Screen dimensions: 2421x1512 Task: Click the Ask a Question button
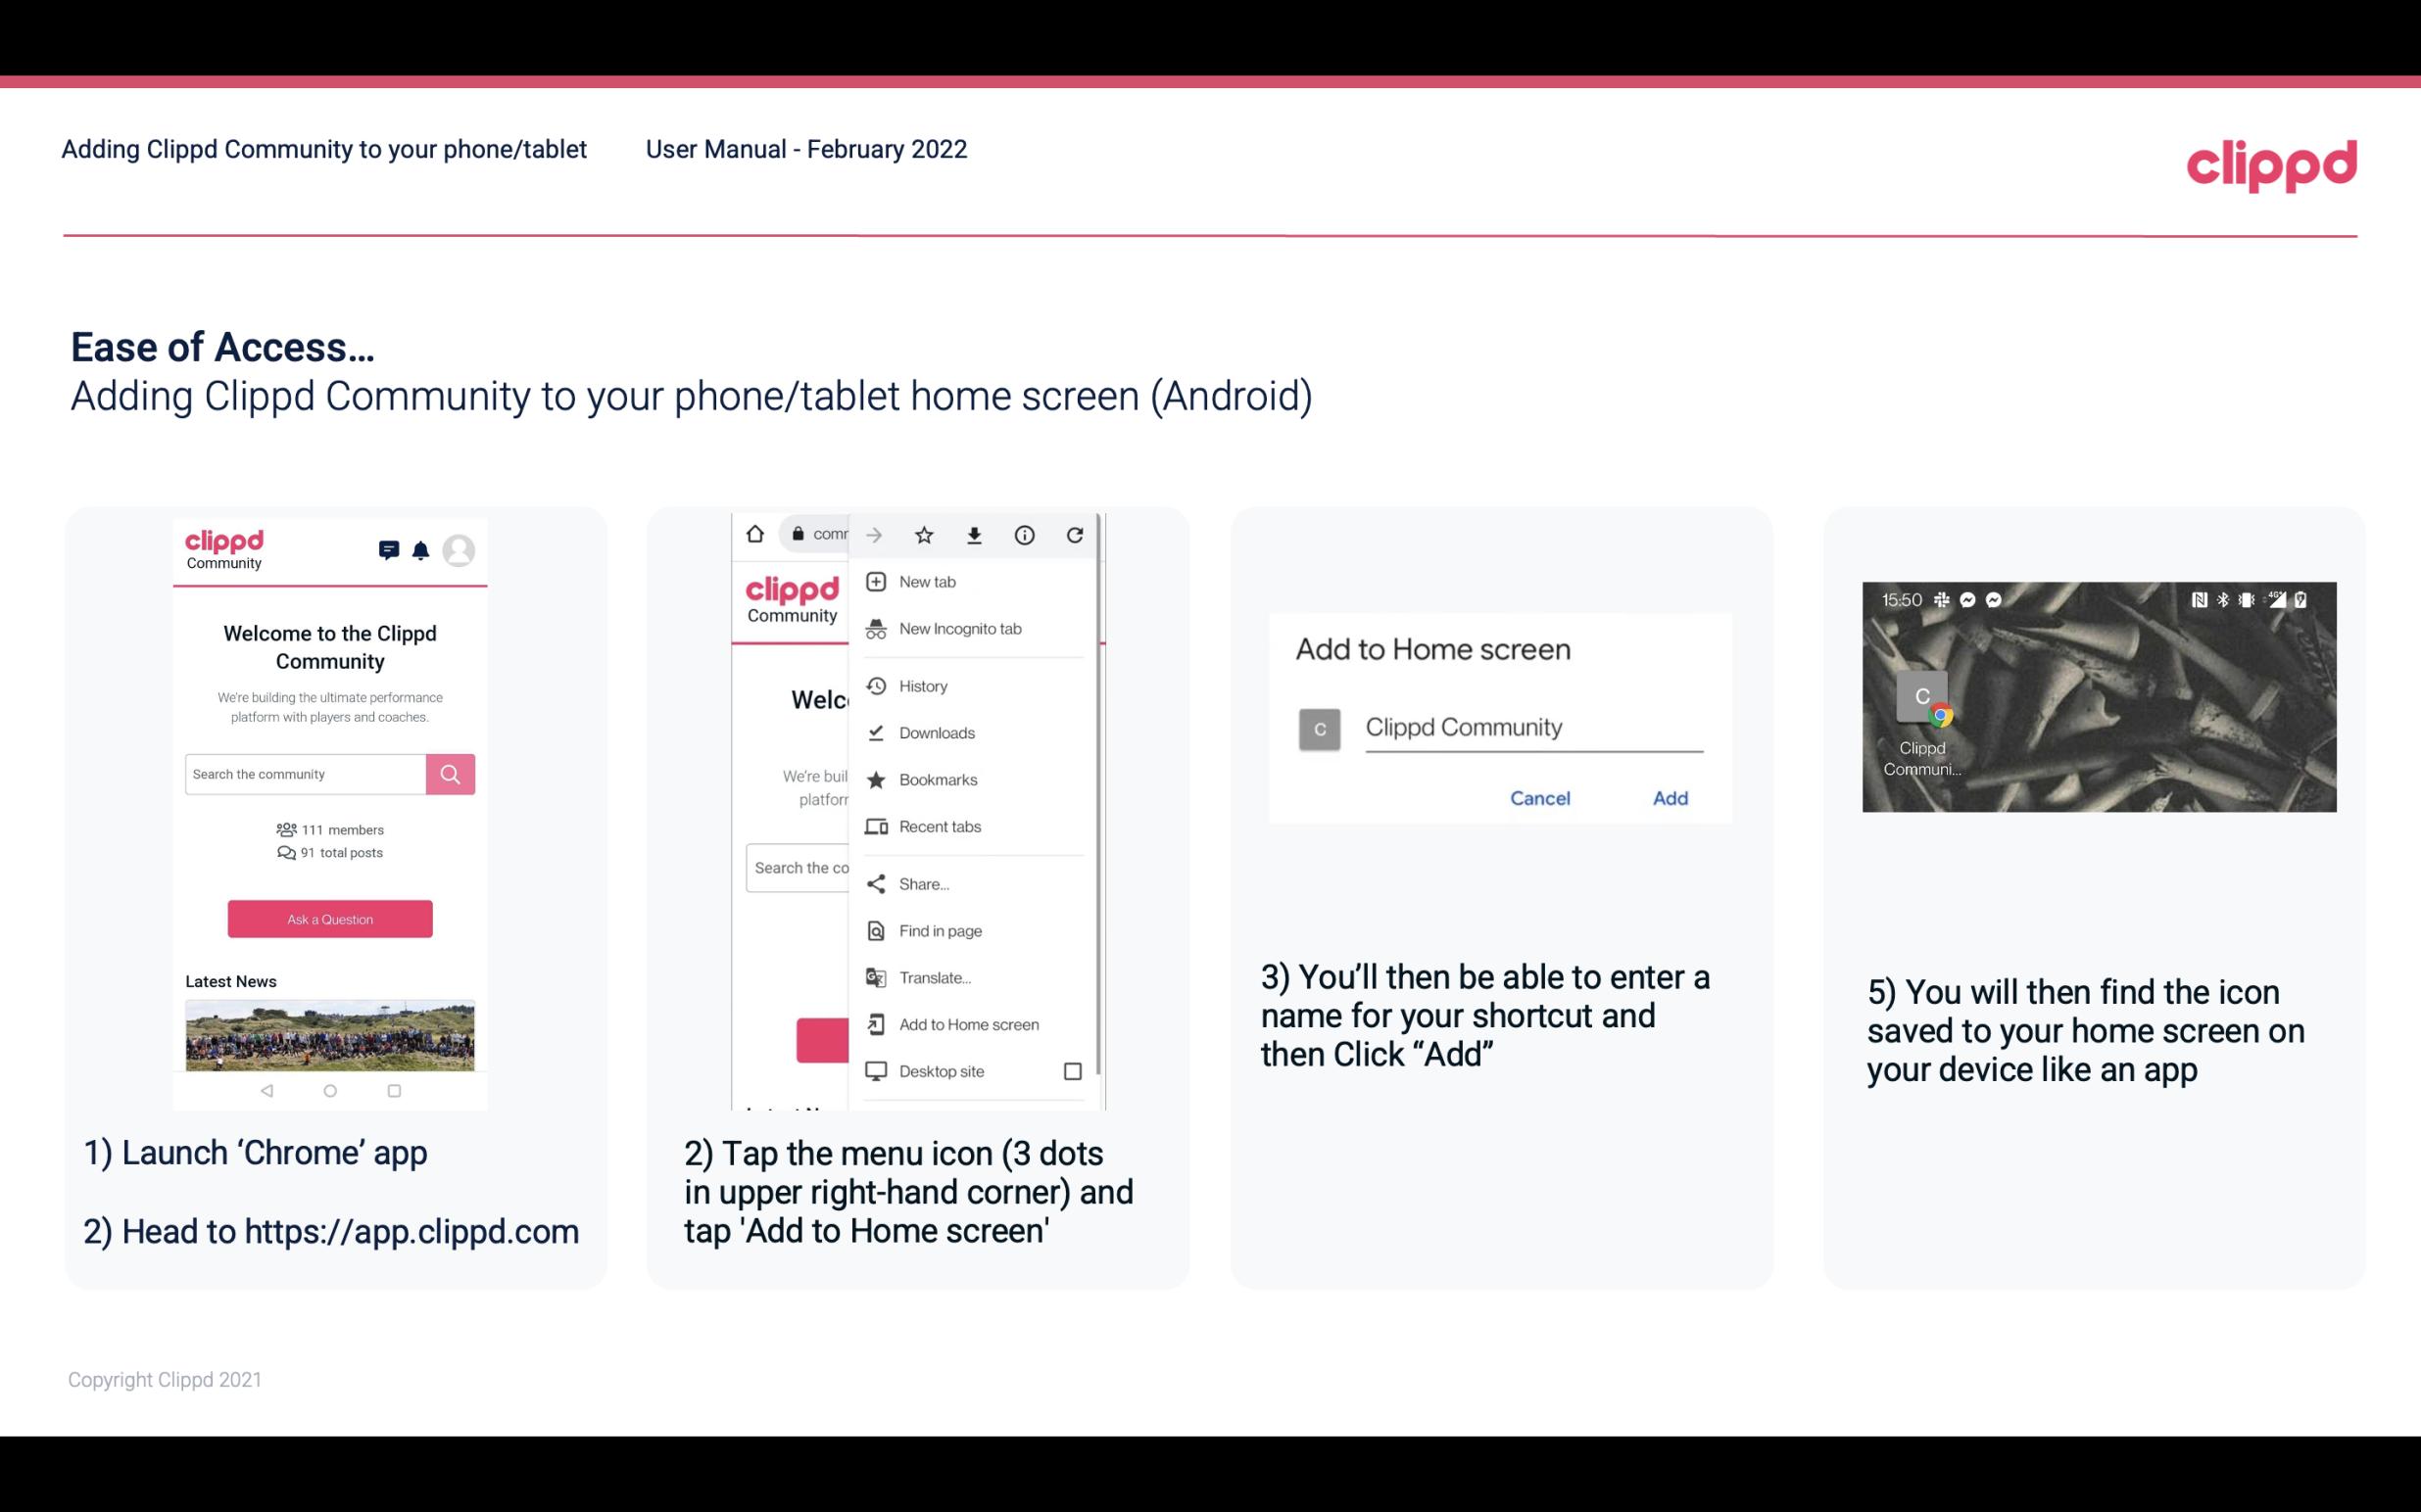pos(331,918)
